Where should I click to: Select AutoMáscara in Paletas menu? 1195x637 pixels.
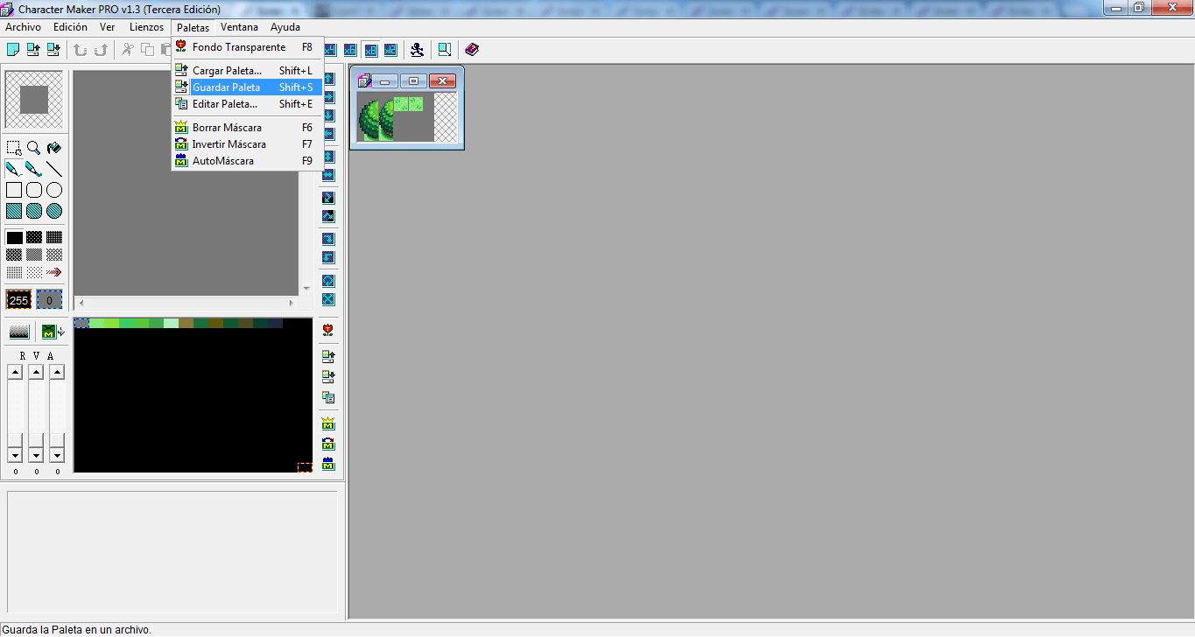tap(223, 161)
